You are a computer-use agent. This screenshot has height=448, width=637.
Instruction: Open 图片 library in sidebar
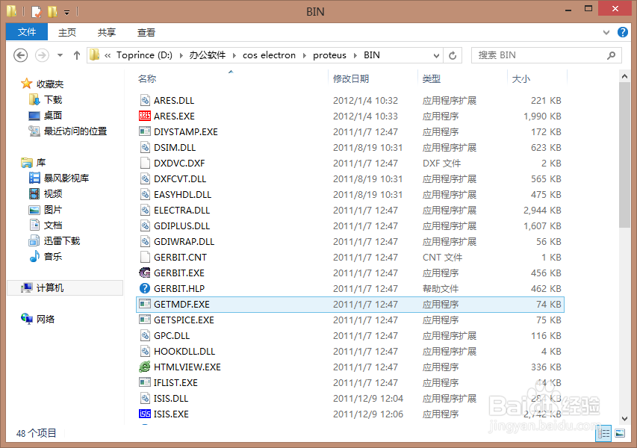coord(53,210)
